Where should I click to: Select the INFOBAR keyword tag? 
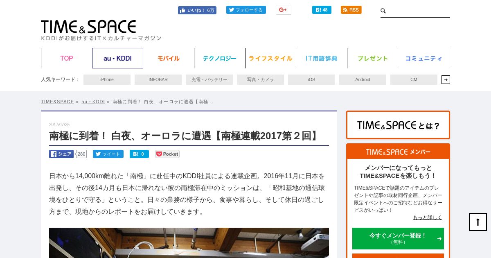tap(158, 79)
